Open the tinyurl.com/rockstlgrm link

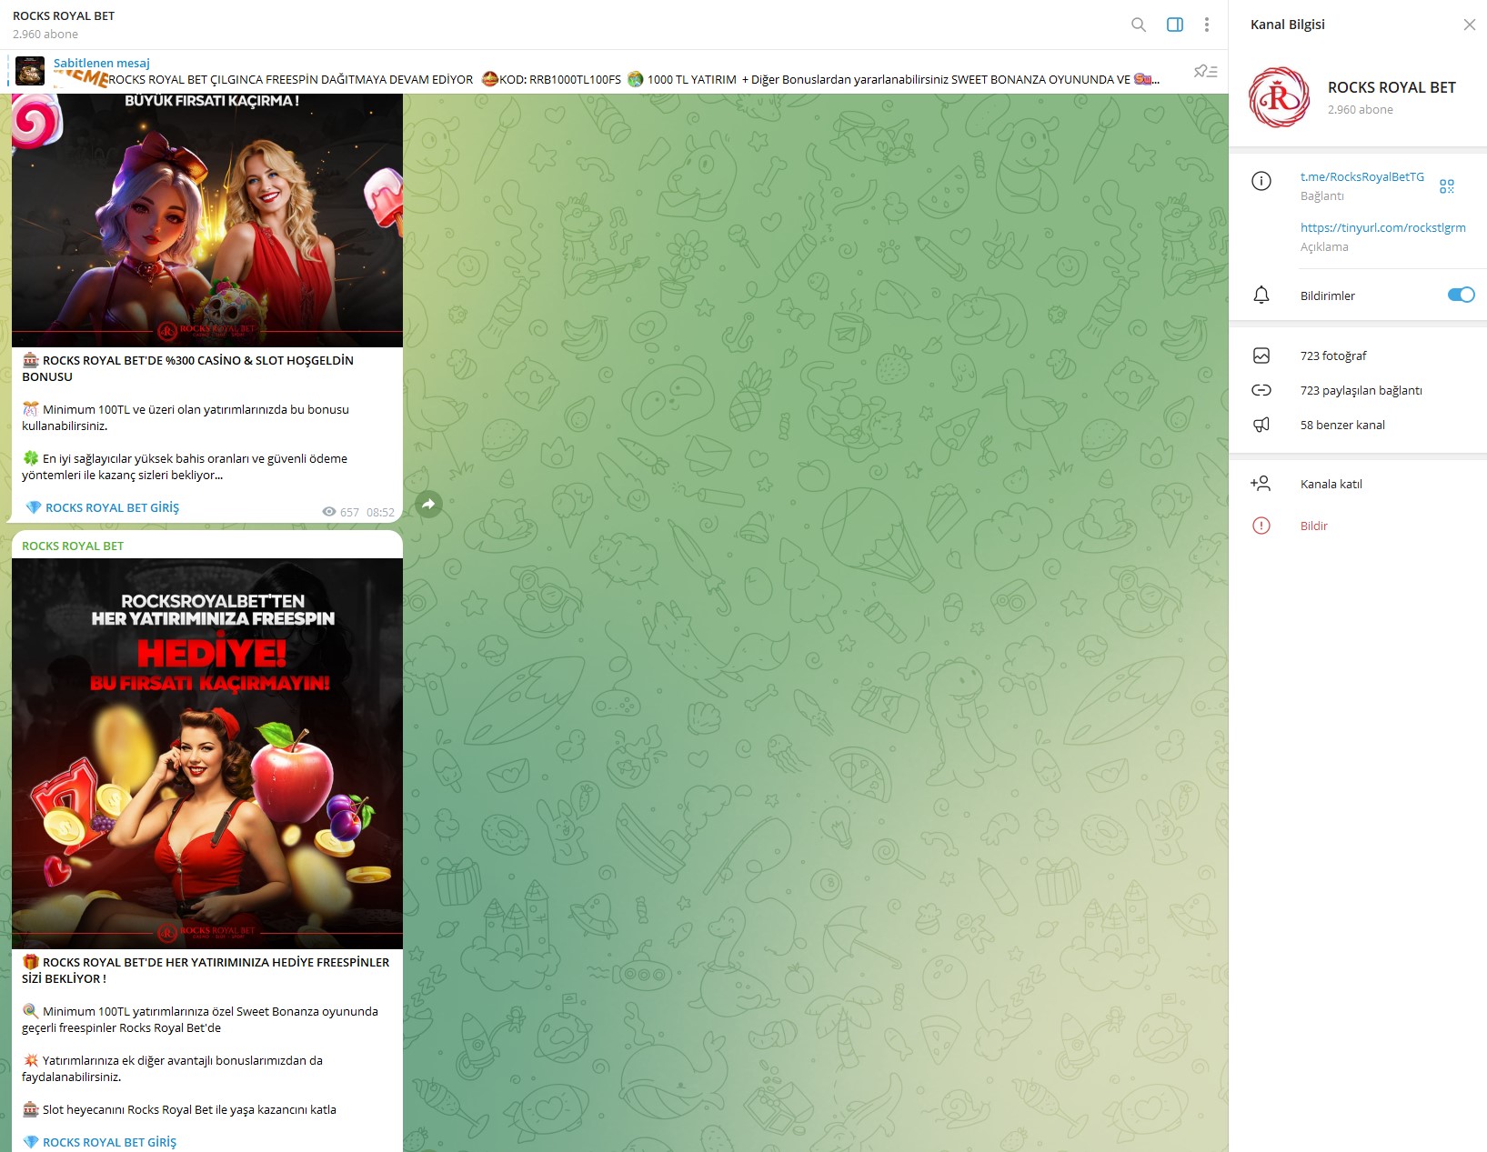point(1382,227)
